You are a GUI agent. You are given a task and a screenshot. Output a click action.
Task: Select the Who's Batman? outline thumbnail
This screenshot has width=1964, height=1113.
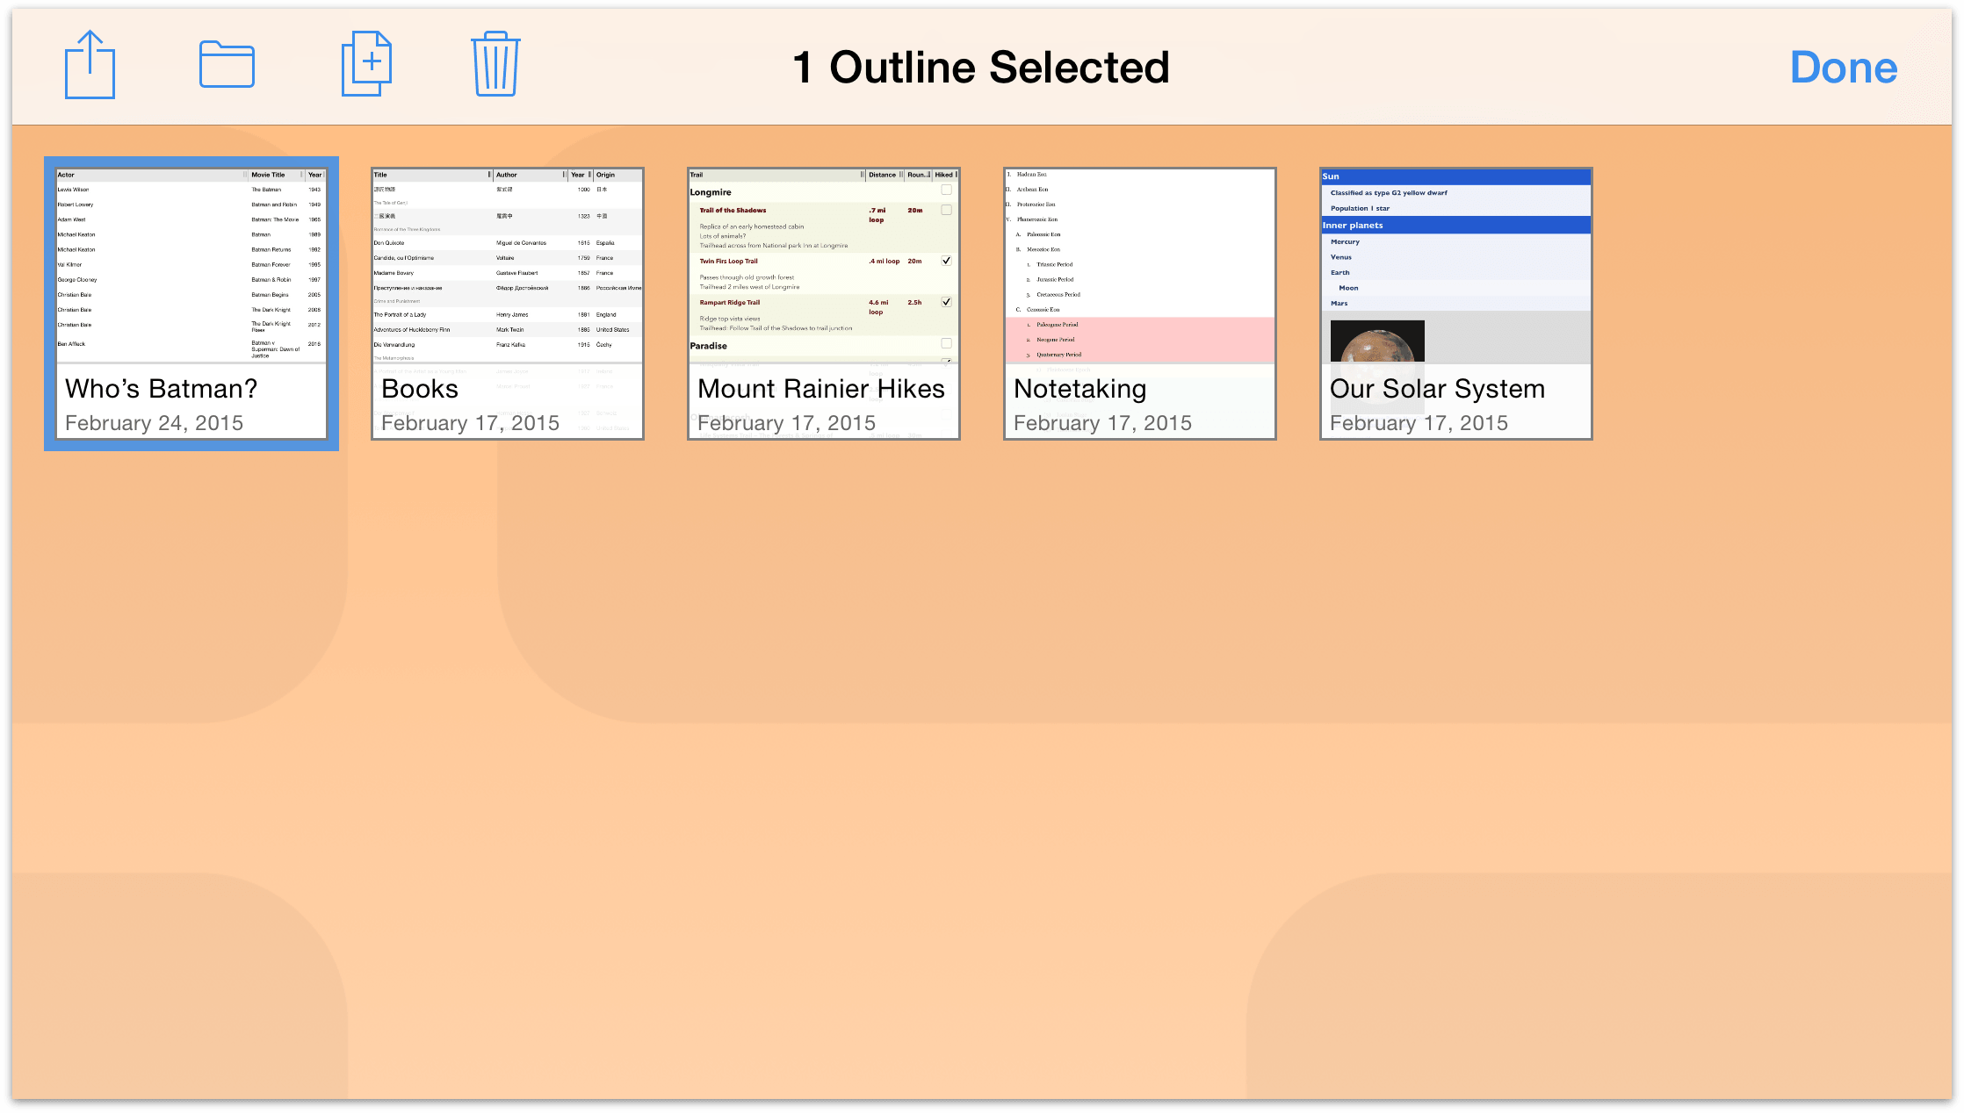click(x=191, y=304)
